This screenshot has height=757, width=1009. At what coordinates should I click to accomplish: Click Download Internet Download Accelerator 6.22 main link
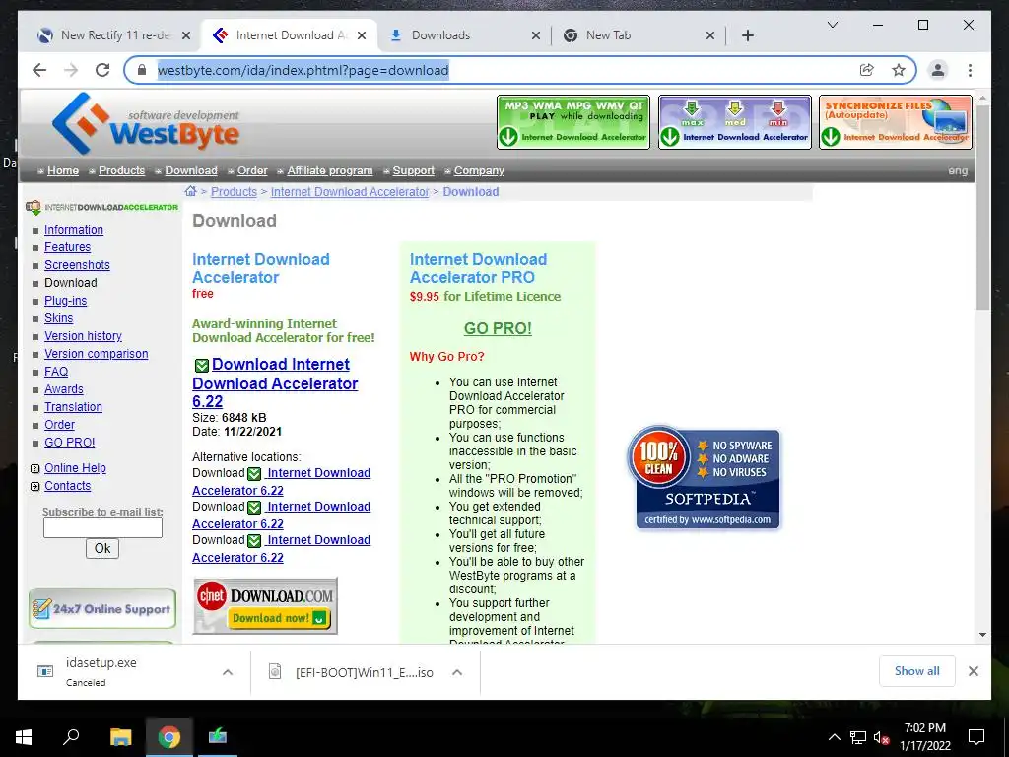point(275,382)
